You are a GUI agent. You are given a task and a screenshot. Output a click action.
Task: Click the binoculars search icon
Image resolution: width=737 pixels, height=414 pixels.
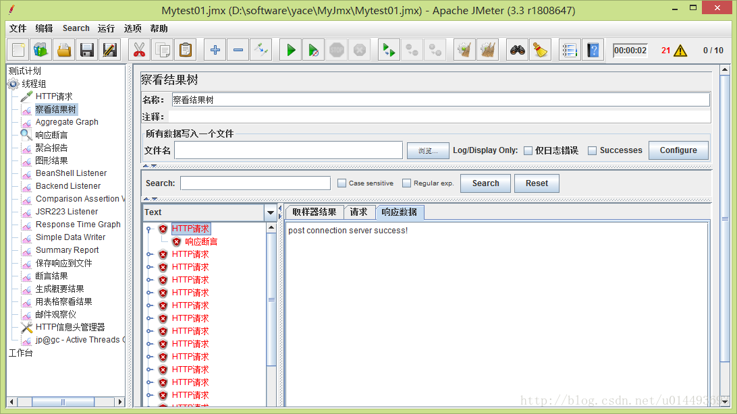(517, 50)
